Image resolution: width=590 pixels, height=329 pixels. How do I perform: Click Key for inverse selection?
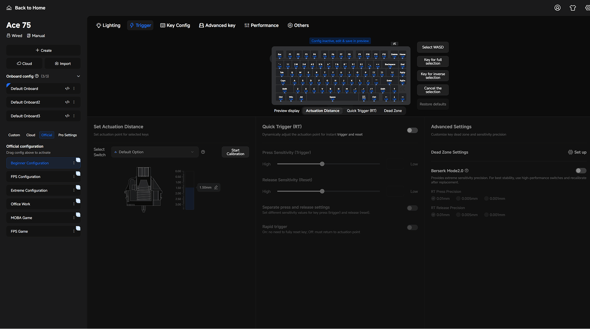tap(433, 76)
